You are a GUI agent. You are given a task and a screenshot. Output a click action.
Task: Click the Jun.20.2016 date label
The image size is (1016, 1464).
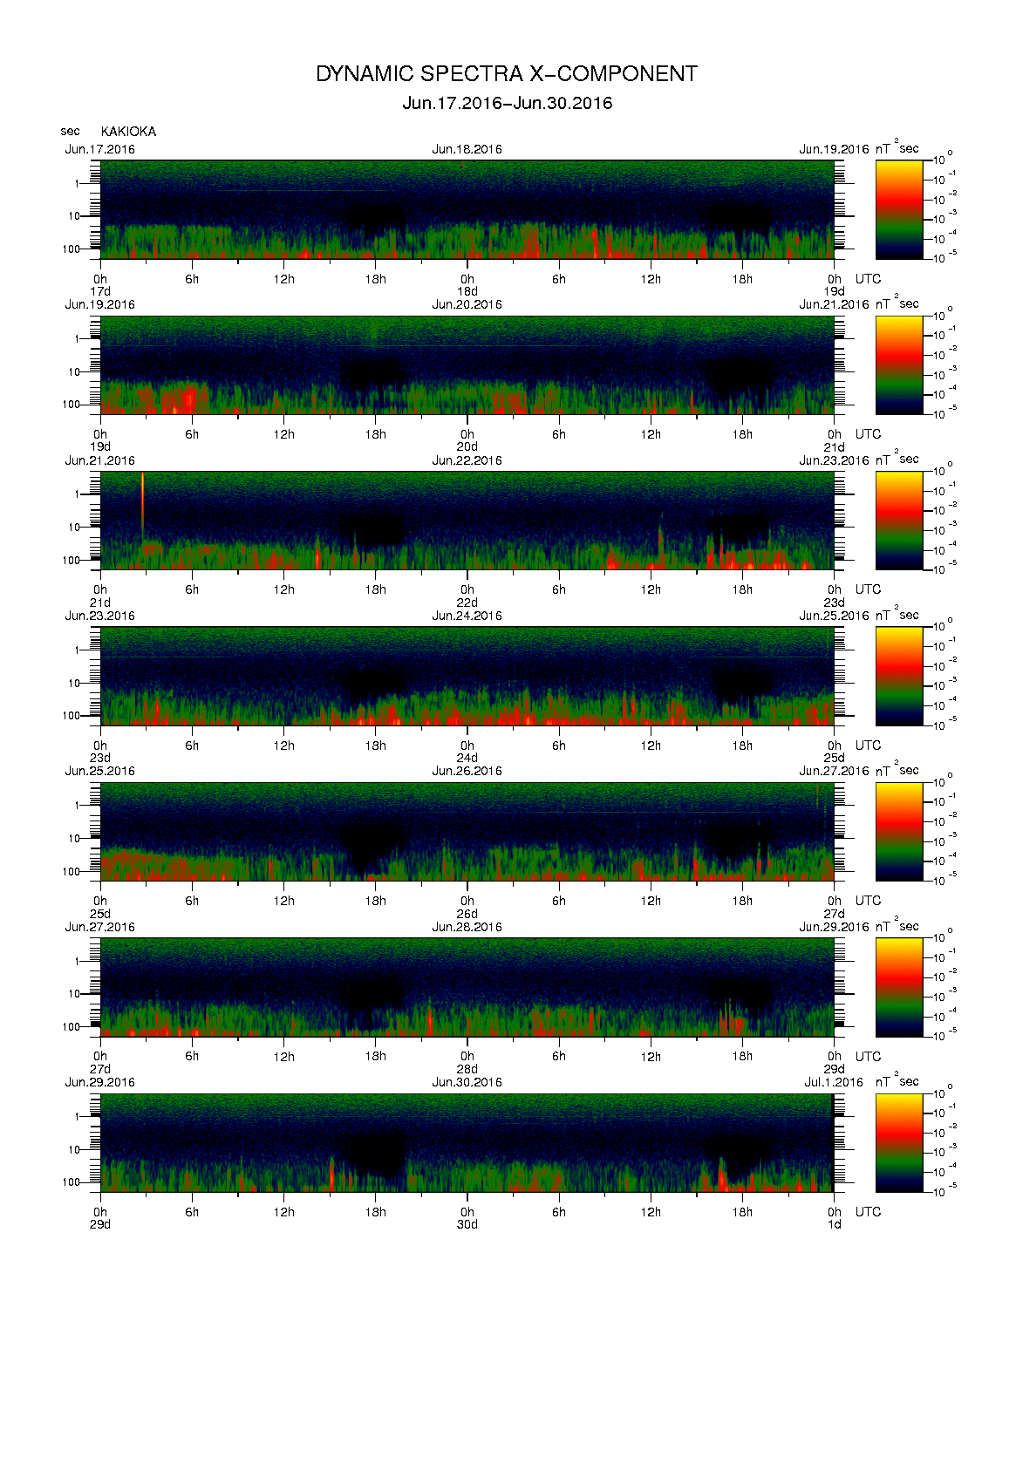coord(467,304)
